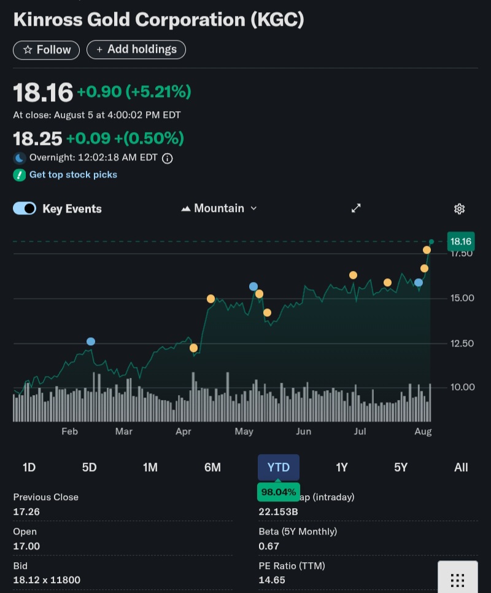Click the 98.04% YTD return badge
491x593 pixels.
(x=279, y=492)
